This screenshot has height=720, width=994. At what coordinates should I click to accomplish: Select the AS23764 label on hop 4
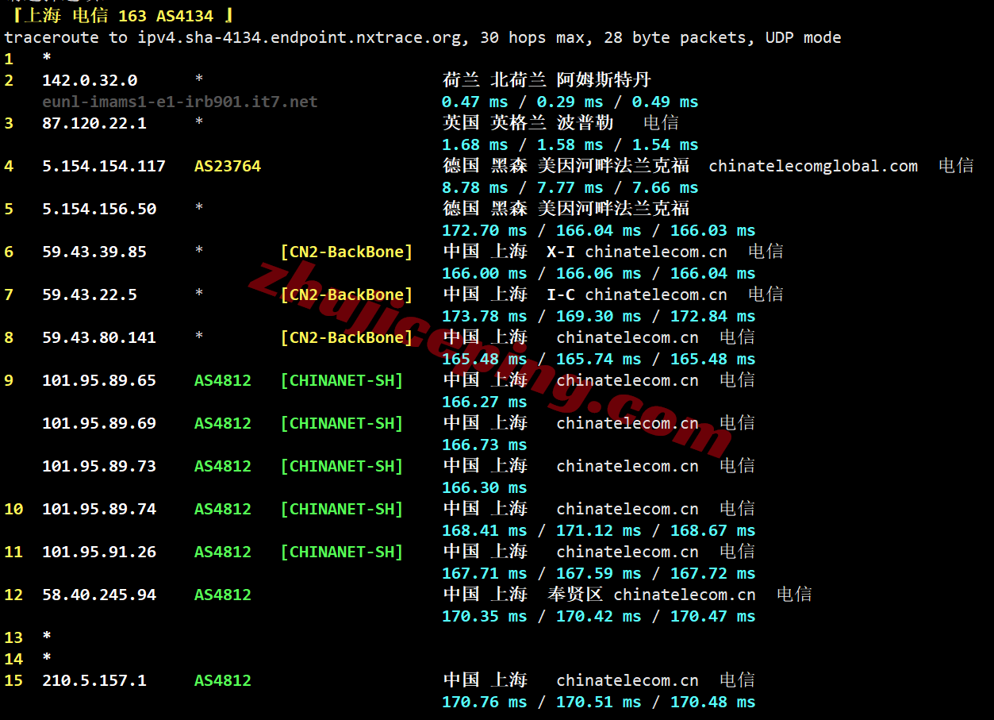coord(228,166)
